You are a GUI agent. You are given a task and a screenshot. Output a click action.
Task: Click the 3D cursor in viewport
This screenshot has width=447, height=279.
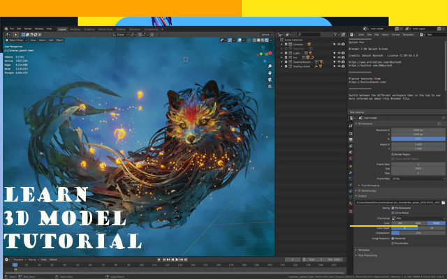(x=186, y=59)
